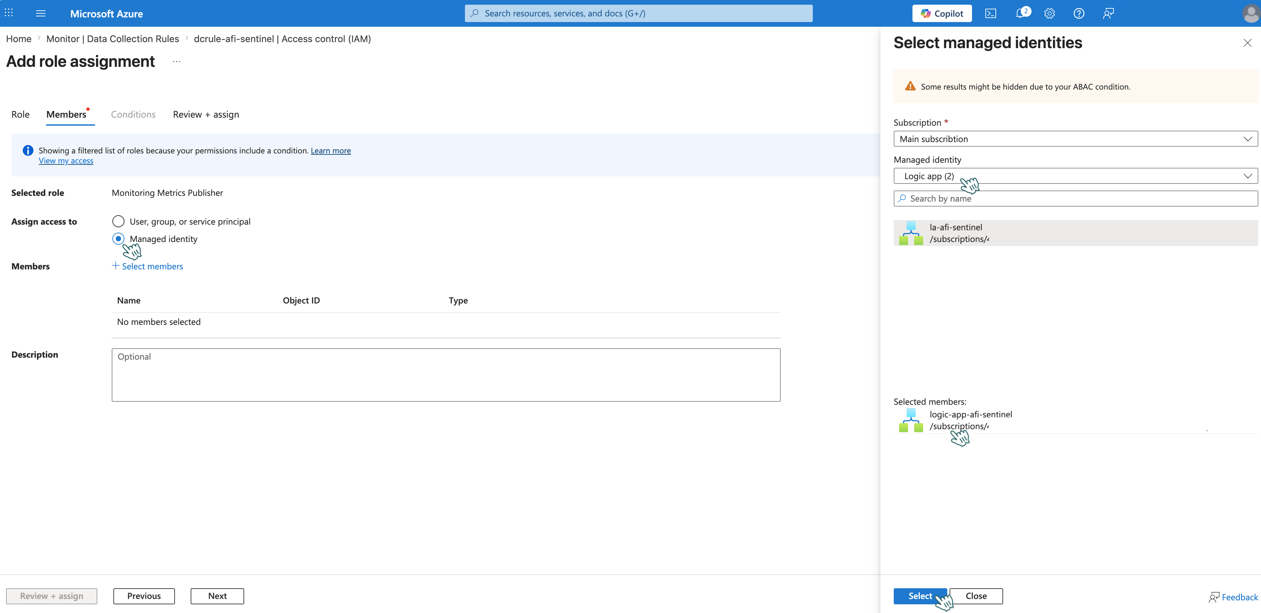Screen dimensions: 1261x613
Task: Switch to the Review + assign tab
Action: [x=206, y=115]
